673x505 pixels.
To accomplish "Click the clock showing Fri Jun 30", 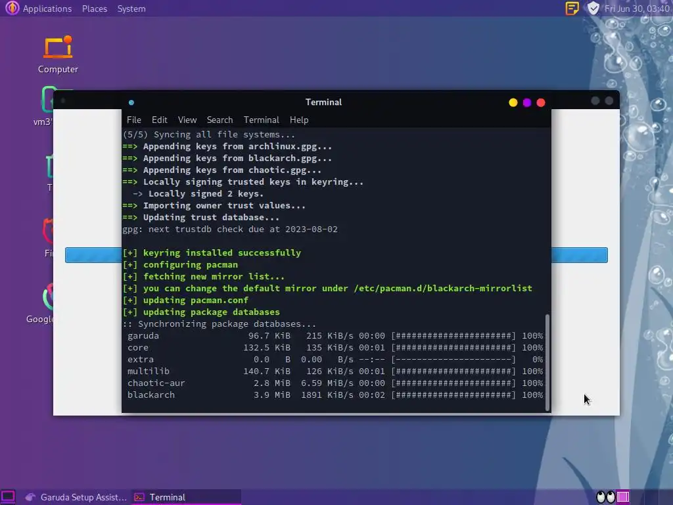I will point(637,9).
